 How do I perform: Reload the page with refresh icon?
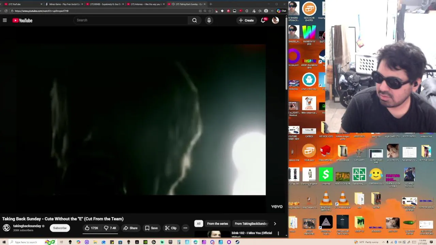point(6,11)
